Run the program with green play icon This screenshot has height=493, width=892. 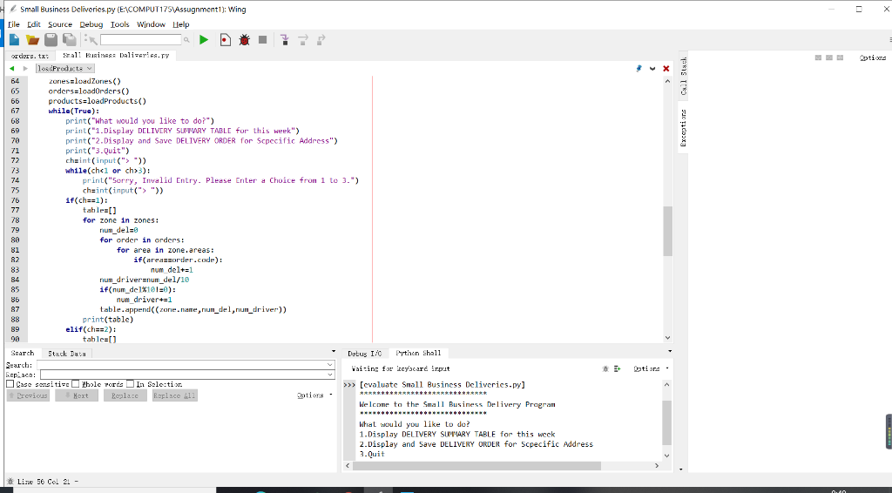tap(204, 40)
